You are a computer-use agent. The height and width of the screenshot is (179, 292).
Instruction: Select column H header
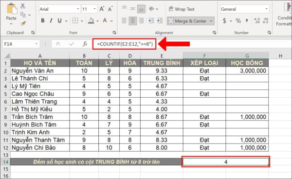(280, 56)
